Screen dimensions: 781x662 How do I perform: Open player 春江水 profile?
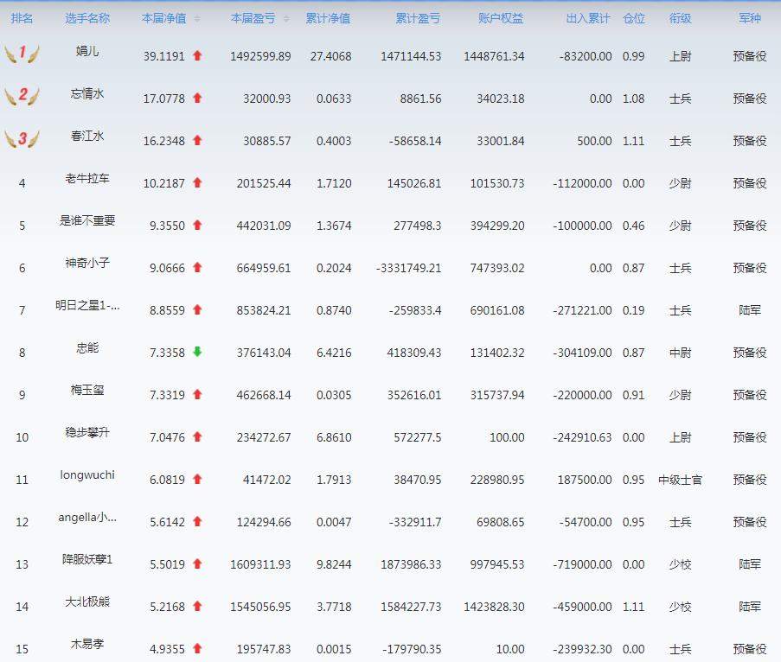click(87, 136)
